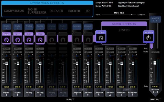The image size is (164, 102).
Task: Click the Digital 1 fader handle
Action: point(7,64)
